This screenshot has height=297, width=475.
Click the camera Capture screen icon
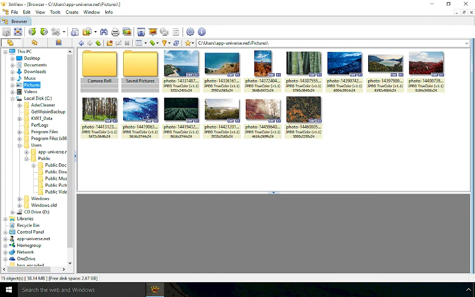(141, 32)
